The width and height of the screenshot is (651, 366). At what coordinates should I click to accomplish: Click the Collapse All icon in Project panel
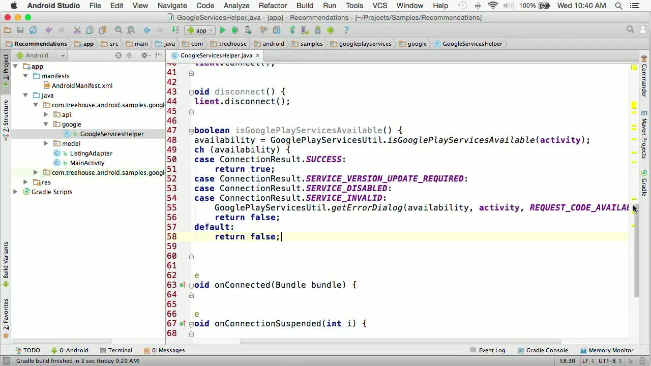130,55
